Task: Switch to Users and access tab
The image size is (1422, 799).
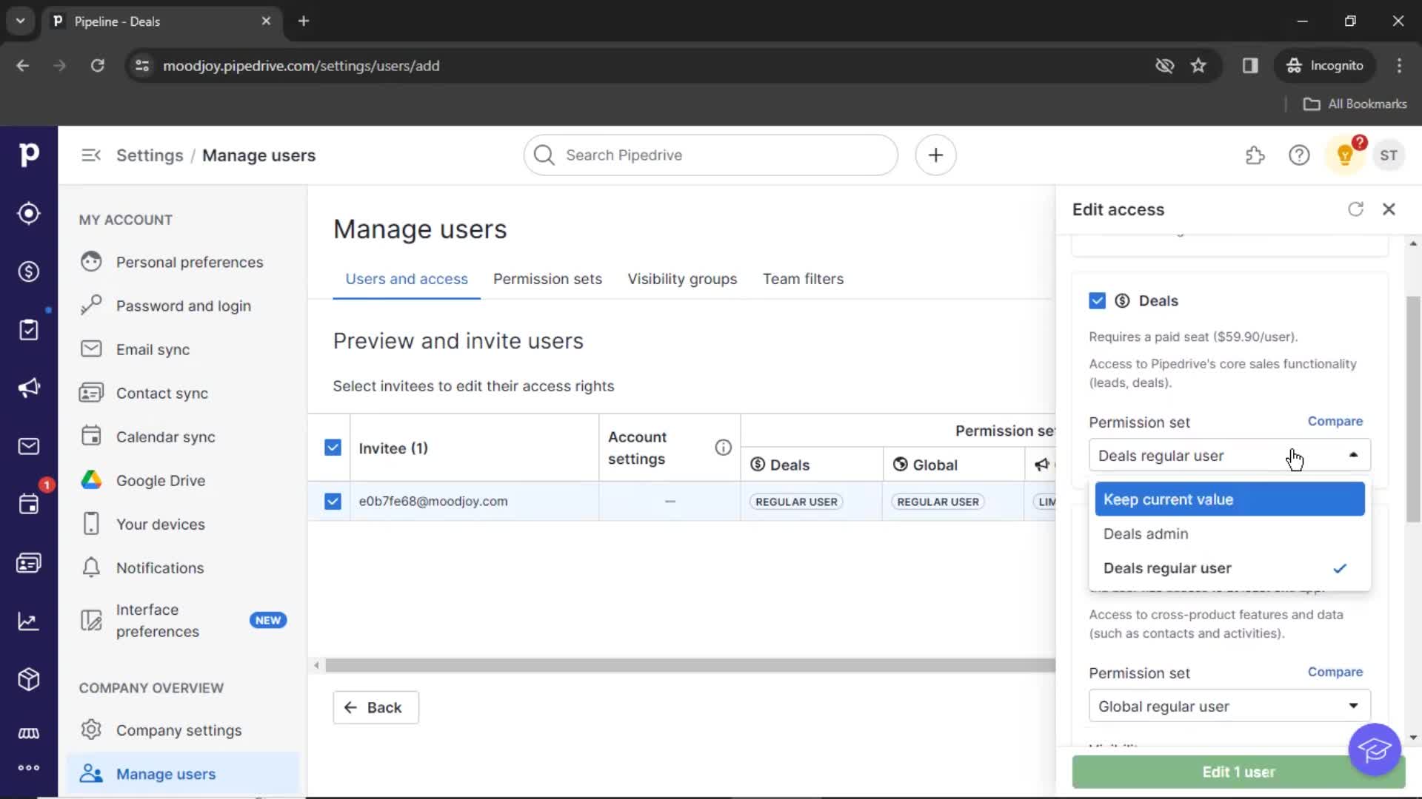Action: tap(407, 279)
